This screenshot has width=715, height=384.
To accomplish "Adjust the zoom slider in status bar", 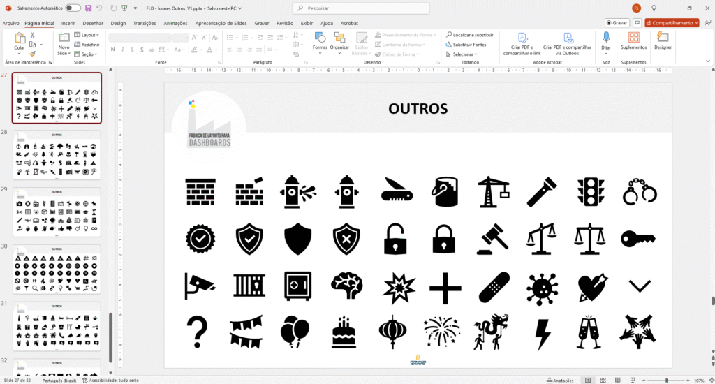I will tap(665, 381).
